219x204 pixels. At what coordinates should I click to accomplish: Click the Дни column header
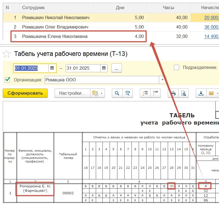120,8
